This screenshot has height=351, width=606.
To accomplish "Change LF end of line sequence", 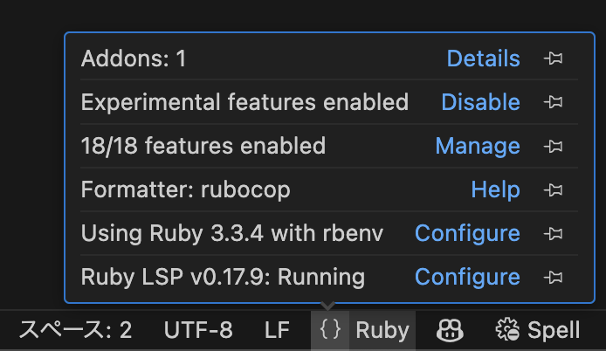I will click(277, 331).
